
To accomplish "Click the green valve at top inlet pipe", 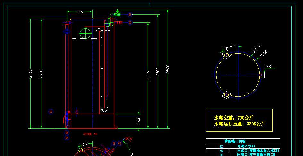I will click(117, 14).
